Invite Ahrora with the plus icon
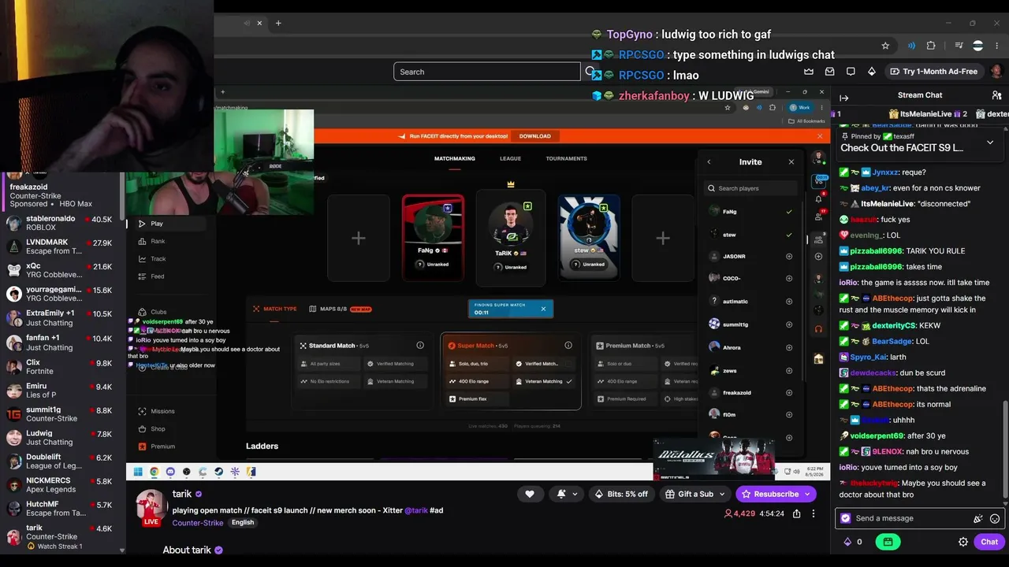Screen dimensions: 1009x567 coord(788,347)
